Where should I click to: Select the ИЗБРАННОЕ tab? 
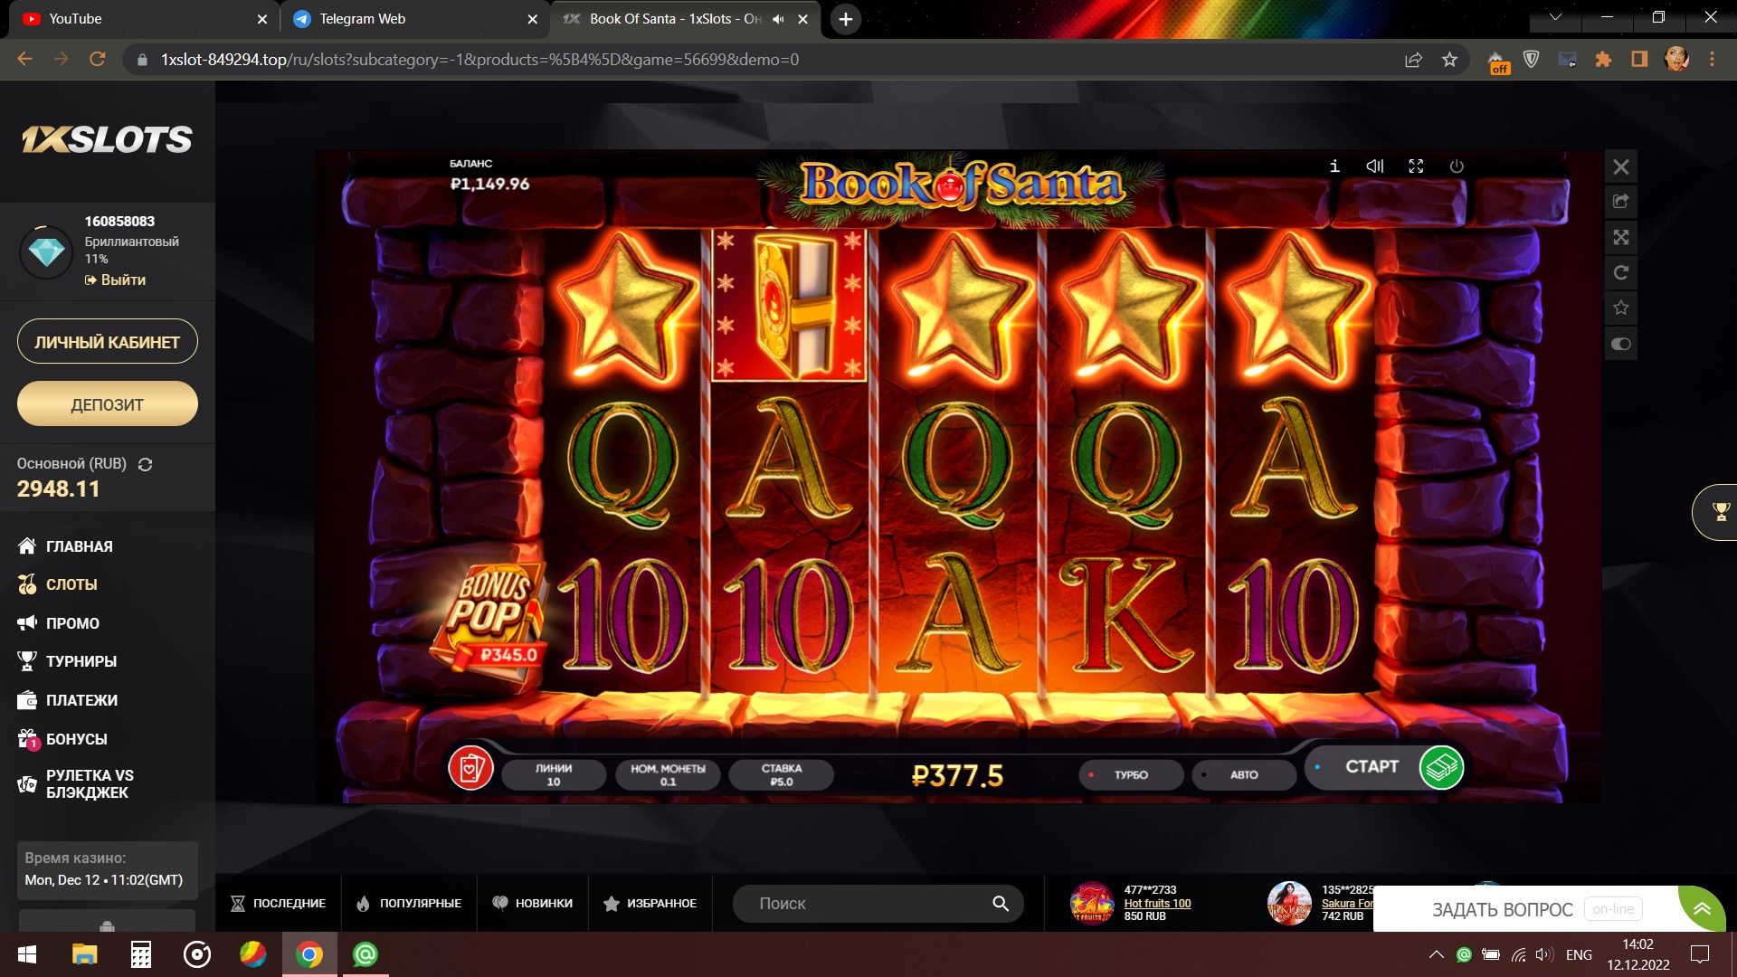(650, 903)
